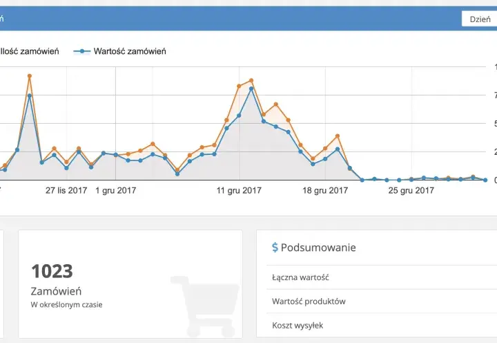The image size is (497, 343).
Task: Click the highest orange peak in November
Action: 30,76
